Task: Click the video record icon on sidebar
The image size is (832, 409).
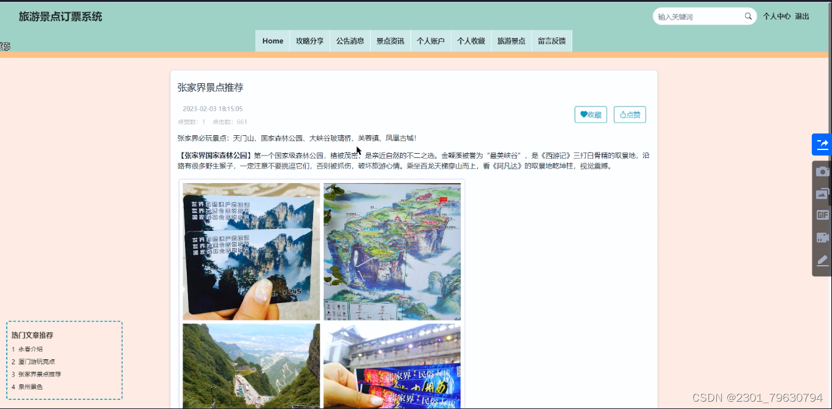Action: point(822,238)
